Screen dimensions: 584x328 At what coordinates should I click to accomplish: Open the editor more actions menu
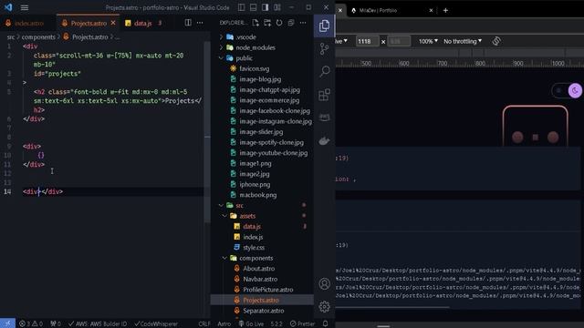(x=200, y=23)
